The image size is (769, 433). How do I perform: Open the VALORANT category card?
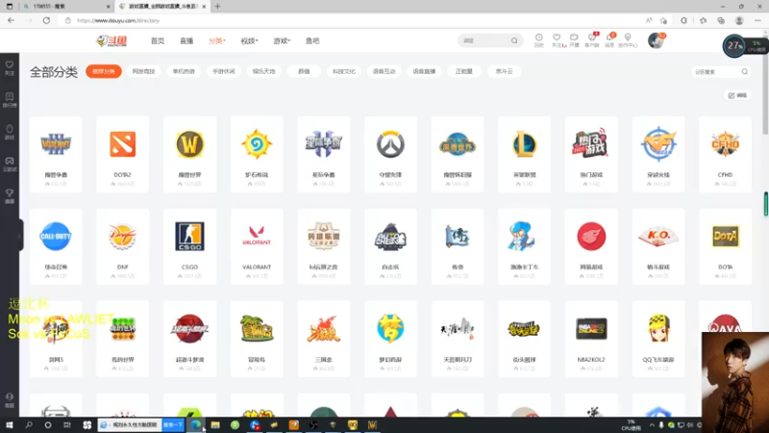[257, 246]
